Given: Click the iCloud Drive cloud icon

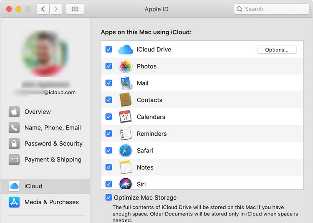Looking at the screenshot, I should [x=125, y=50].
